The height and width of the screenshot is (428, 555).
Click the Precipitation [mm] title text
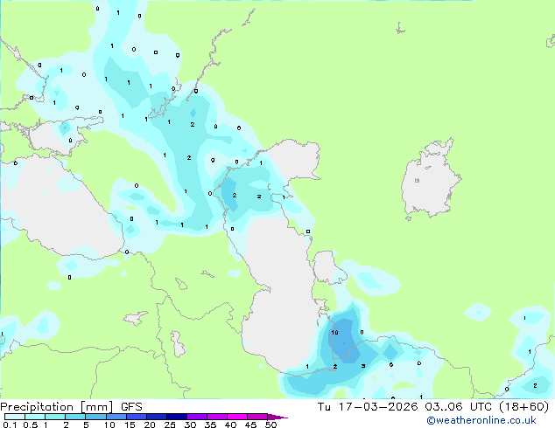56,407
